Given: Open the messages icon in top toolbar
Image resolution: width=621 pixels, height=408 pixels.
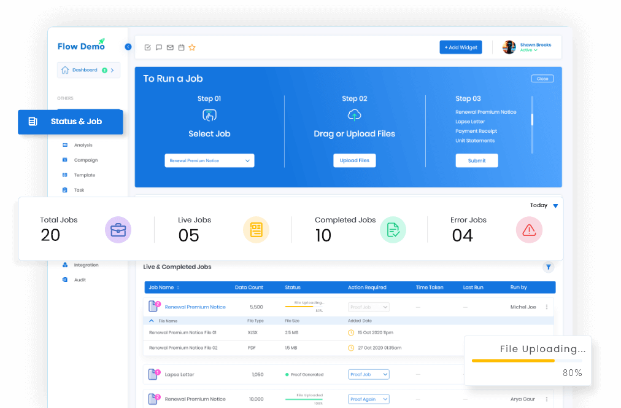Looking at the screenshot, I should click(159, 47).
